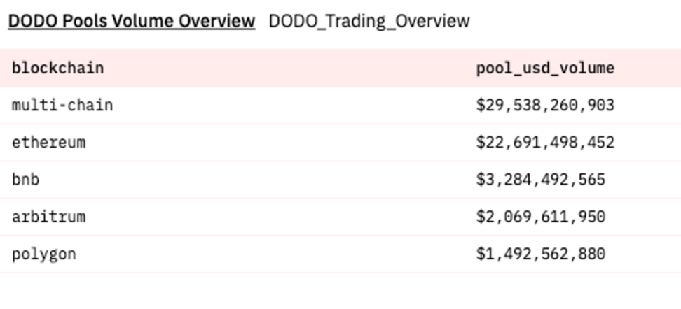Click the middle of the arbitrum row

[x=280, y=217]
